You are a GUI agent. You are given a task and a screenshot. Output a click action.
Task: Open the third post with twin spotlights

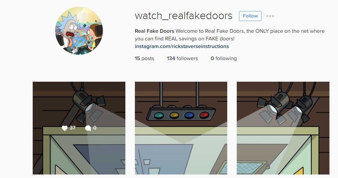coord(283,128)
